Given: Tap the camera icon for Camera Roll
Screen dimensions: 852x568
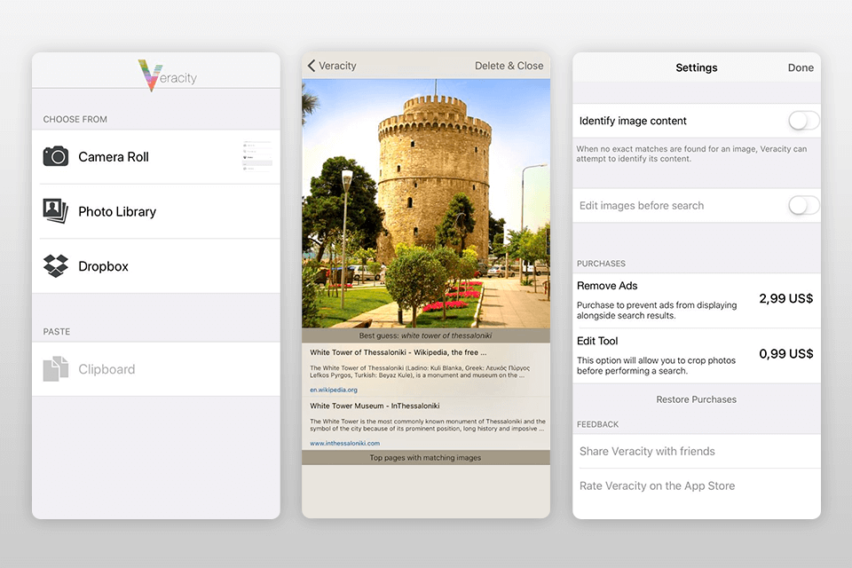Looking at the screenshot, I should 56,157.
